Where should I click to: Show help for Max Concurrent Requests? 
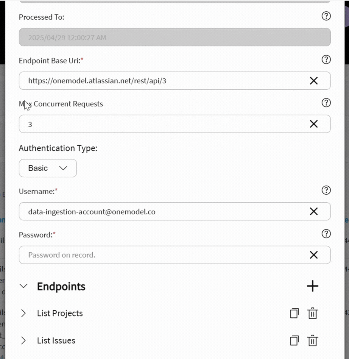click(x=326, y=103)
